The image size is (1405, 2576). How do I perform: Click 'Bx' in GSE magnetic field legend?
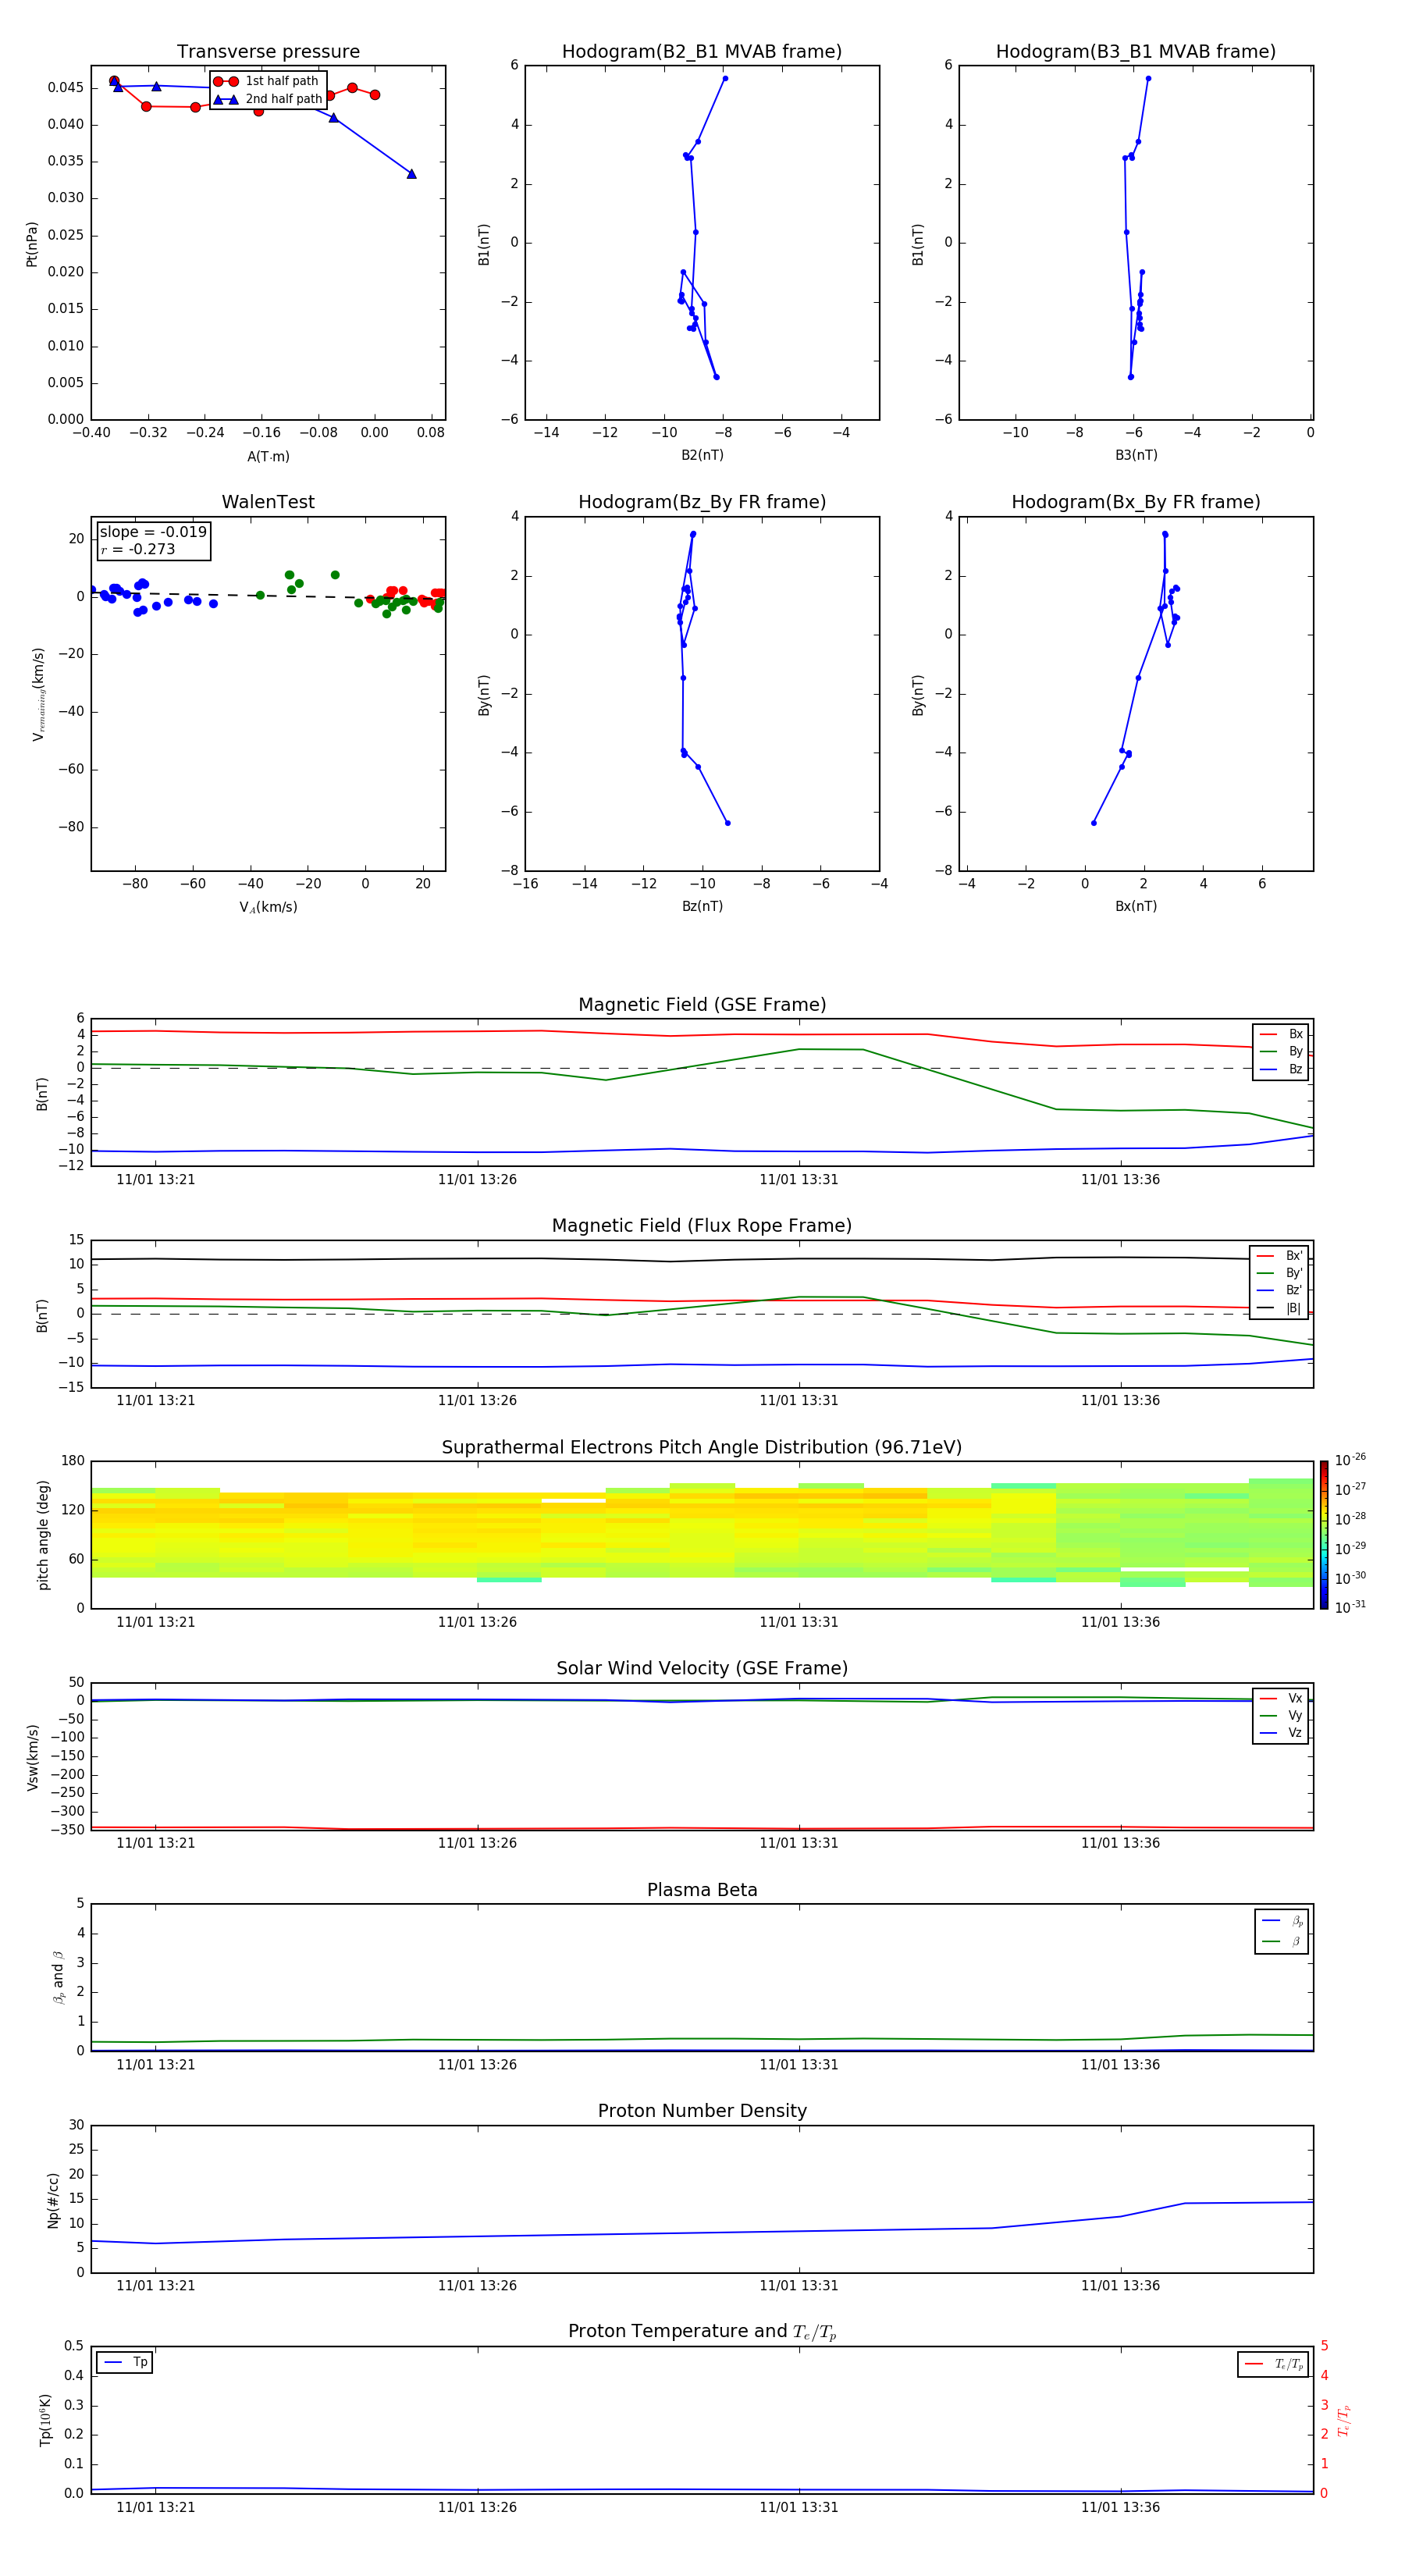[1281, 1034]
